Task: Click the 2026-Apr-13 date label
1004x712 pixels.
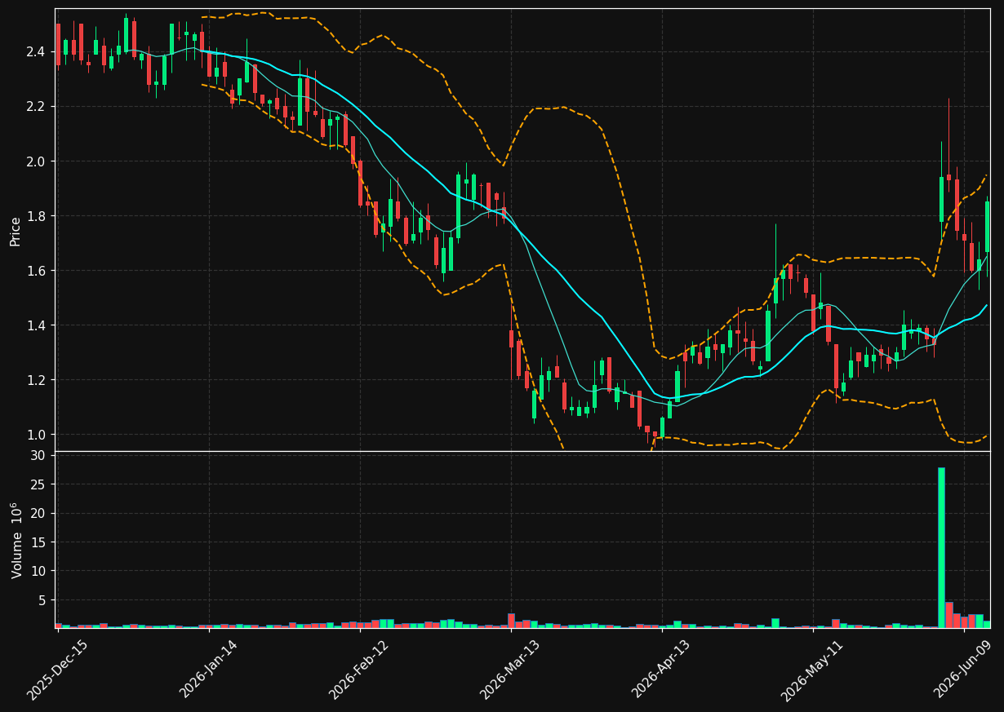Action: coord(662,670)
